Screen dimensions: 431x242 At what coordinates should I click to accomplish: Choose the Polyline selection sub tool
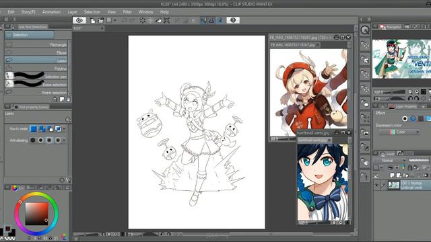point(36,68)
